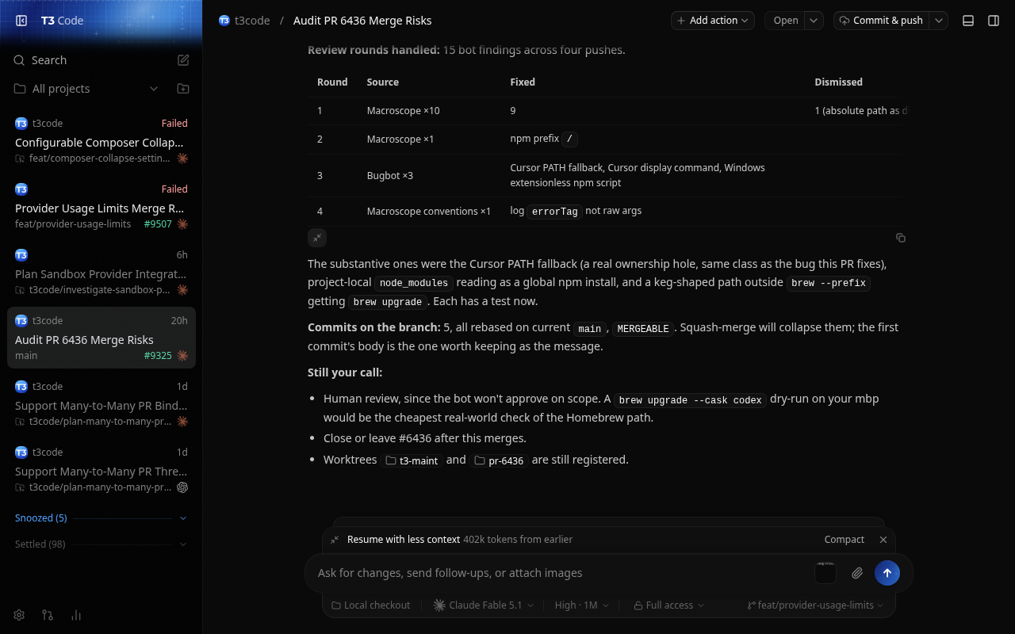Image resolution: width=1015 pixels, height=634 pixels.
Task: Open the Claude Fable 5.1 model dropdown
Action: click(484, 605)
